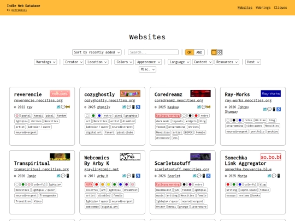Viewport: 295px width, 221px height.
Task: Switch to the large single-card view icon
Action: (214, 52)
